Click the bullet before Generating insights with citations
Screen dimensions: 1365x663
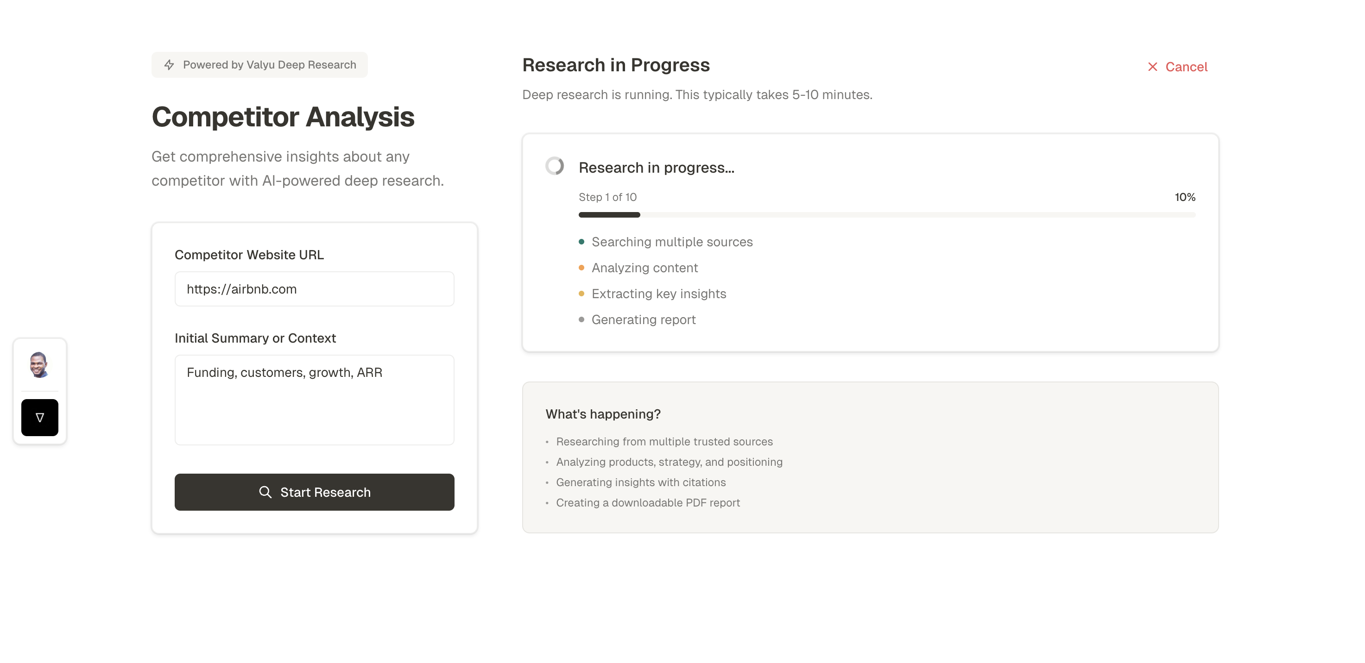pyautogui.click(x=547, y=482)
